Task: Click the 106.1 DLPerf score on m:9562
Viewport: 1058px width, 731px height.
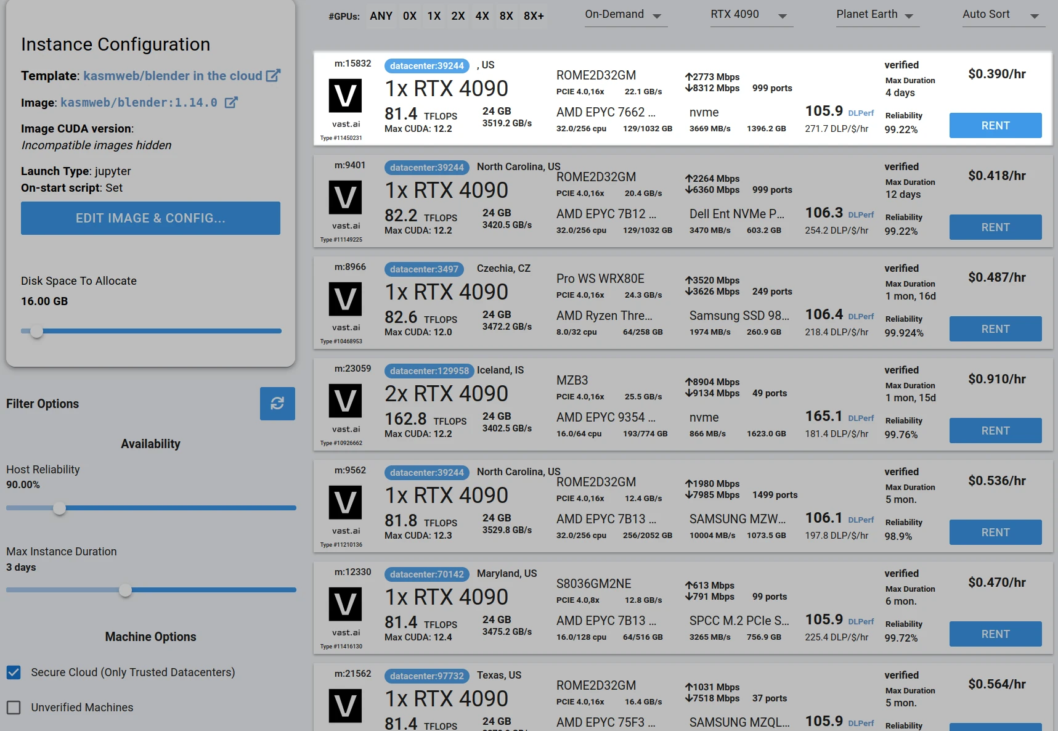Action: (x=824, y=518)
